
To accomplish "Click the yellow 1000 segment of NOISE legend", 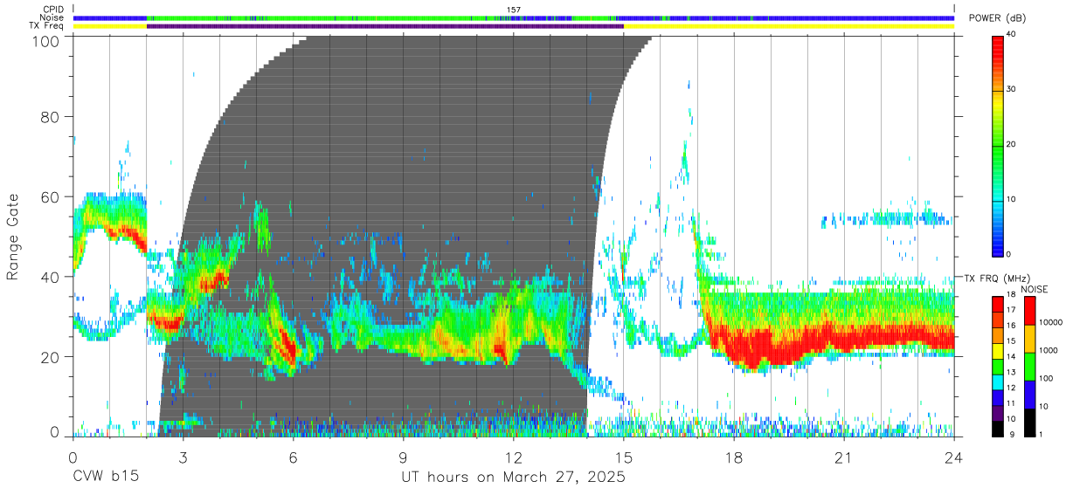I will coord(1030,339).
